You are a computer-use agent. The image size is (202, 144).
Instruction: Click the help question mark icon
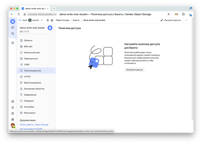(13, 113)
